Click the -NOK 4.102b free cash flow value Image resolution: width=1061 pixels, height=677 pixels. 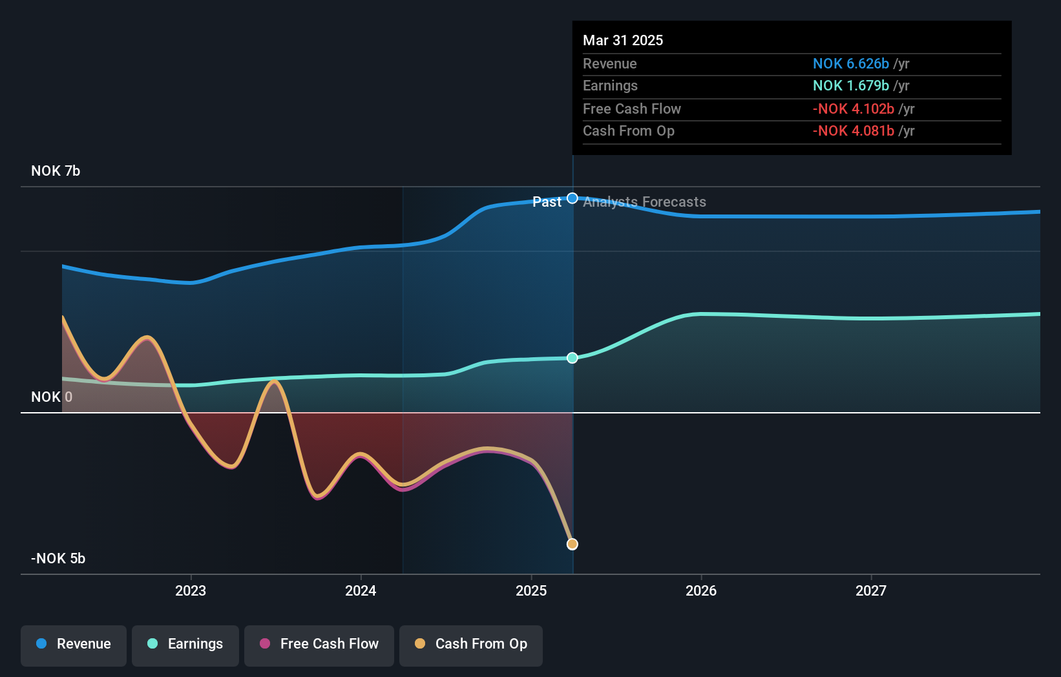pyautogui.click(x=854, y=109)
